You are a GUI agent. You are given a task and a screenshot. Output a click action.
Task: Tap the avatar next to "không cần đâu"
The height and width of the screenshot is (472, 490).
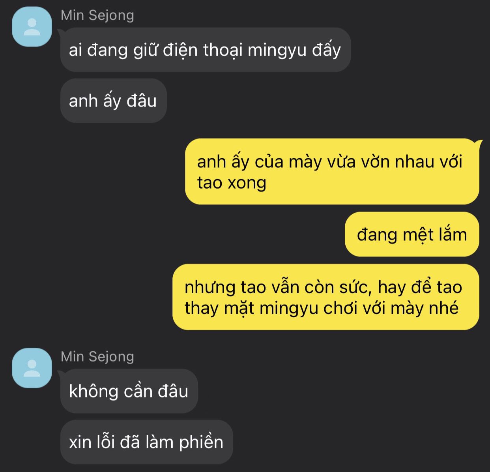click(32, 368)
